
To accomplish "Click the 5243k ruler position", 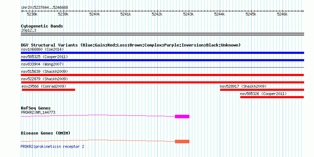I will point(188,14).
